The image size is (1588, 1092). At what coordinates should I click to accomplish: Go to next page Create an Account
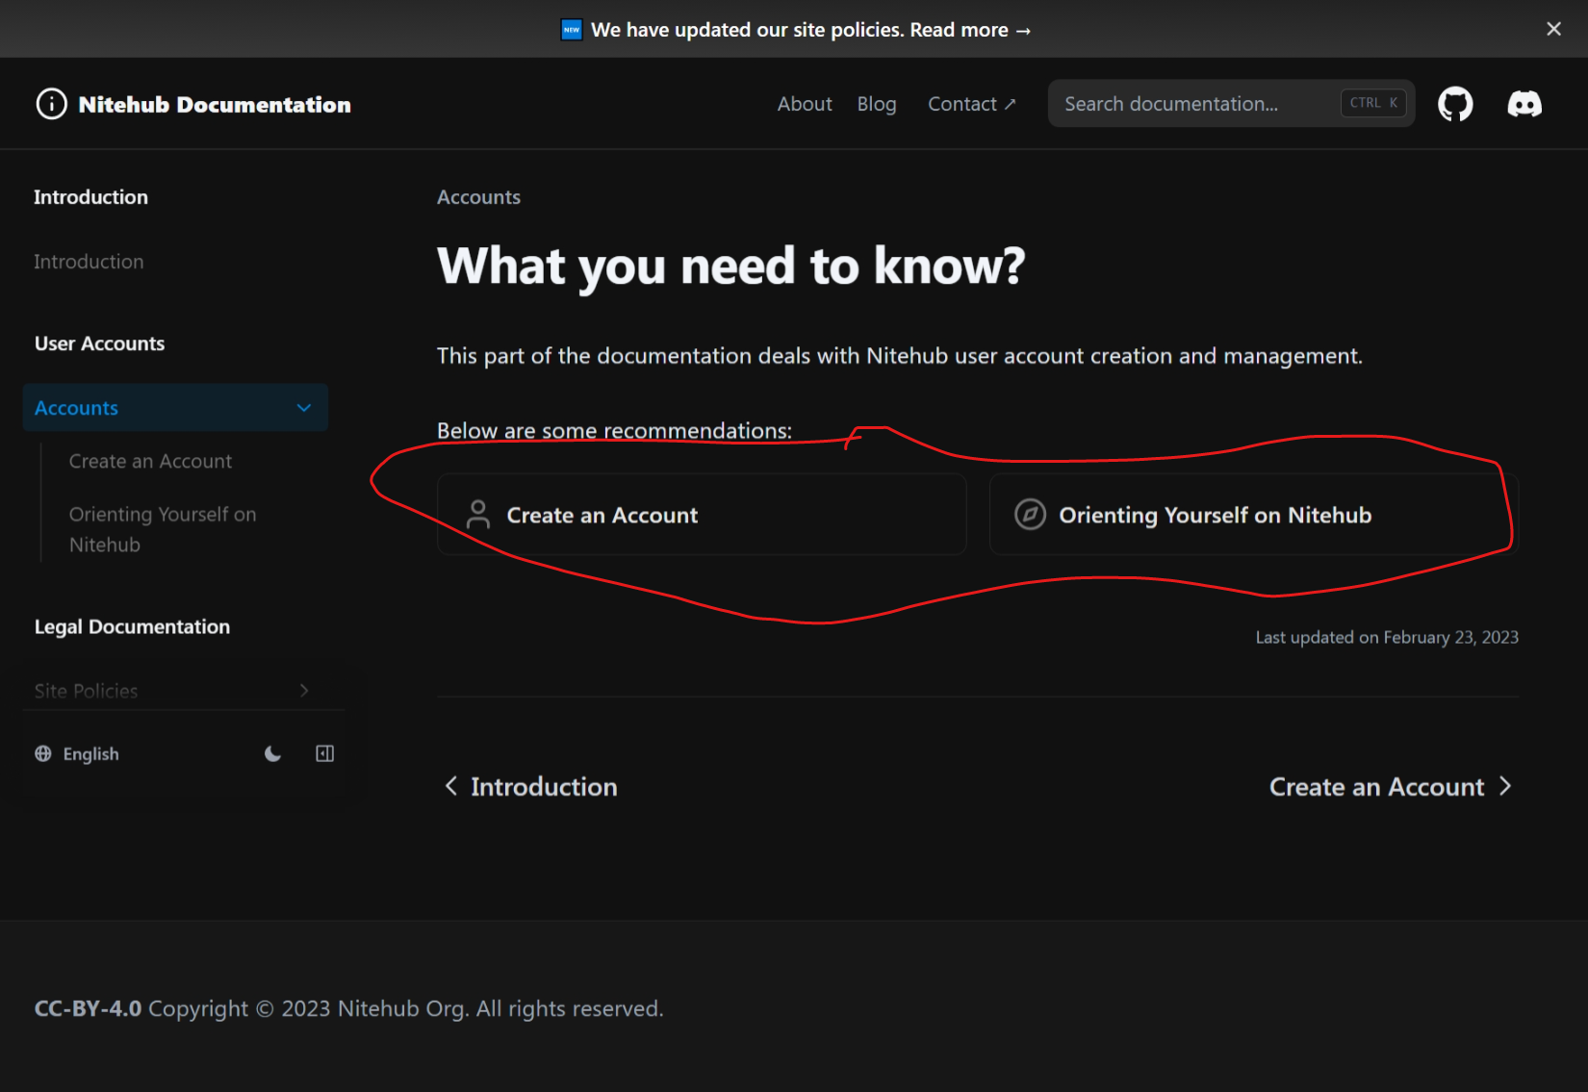1392,787
